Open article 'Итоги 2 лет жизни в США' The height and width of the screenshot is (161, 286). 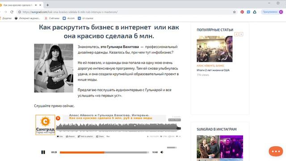pos(213,70)
